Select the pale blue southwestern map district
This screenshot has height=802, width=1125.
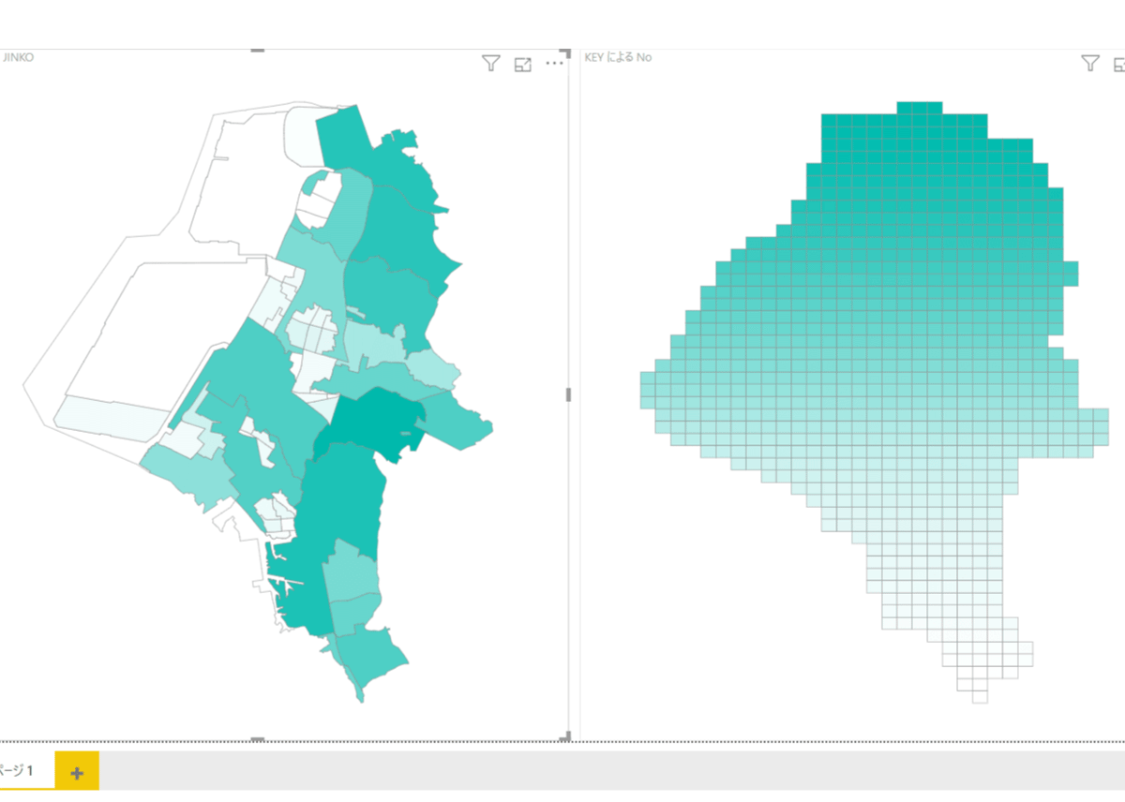pos(111,417)
